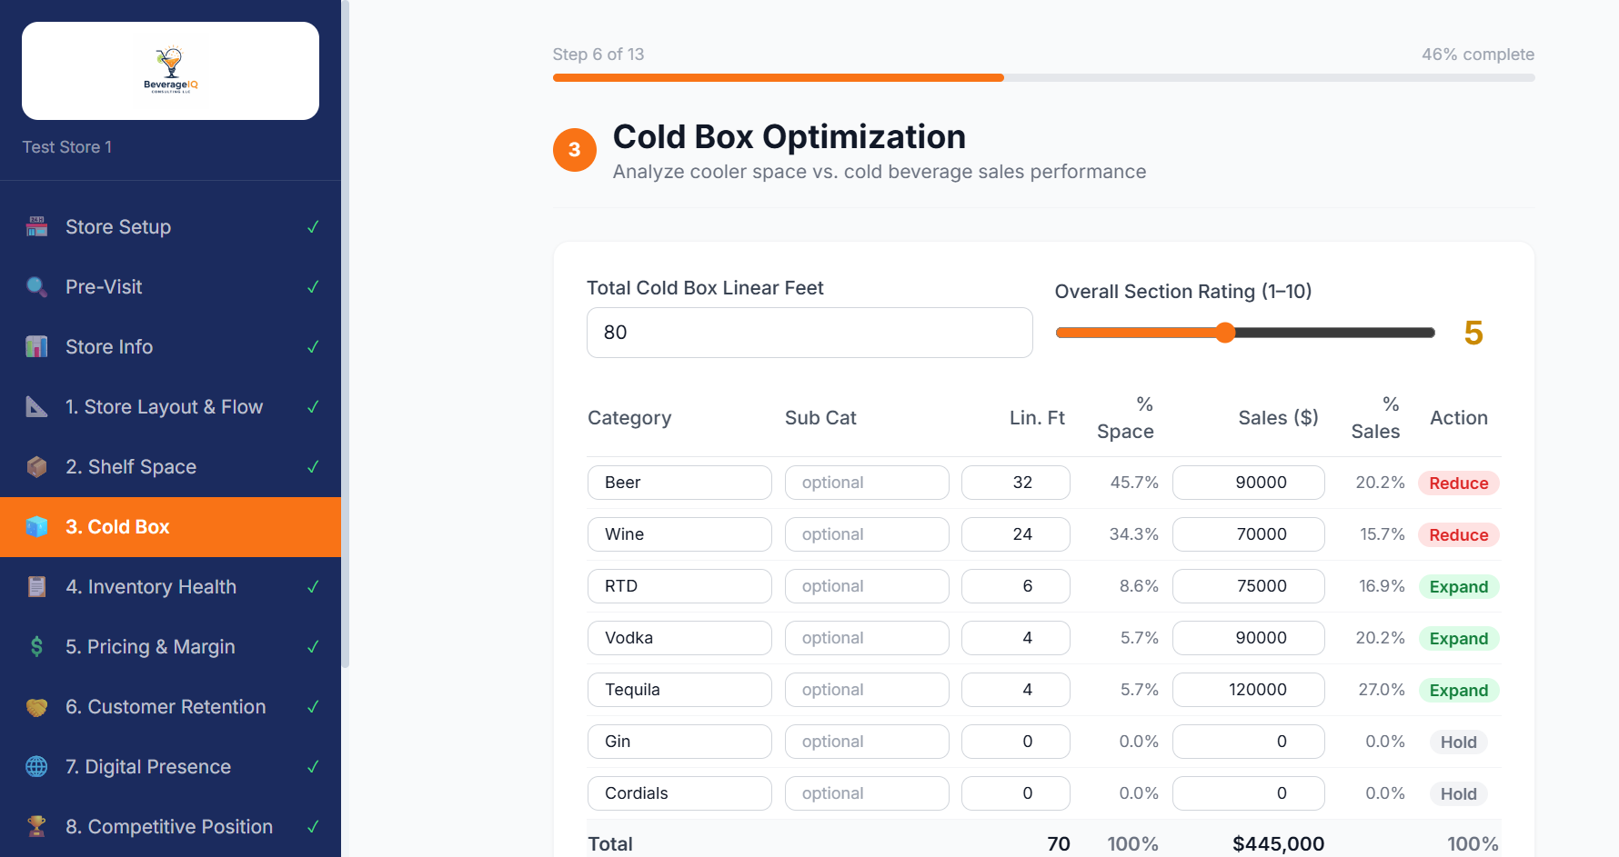This screenshot has height=857, width=1619.
Task: Click the Expand action badge for Tequila
Action: click(x=1458, y=690)
